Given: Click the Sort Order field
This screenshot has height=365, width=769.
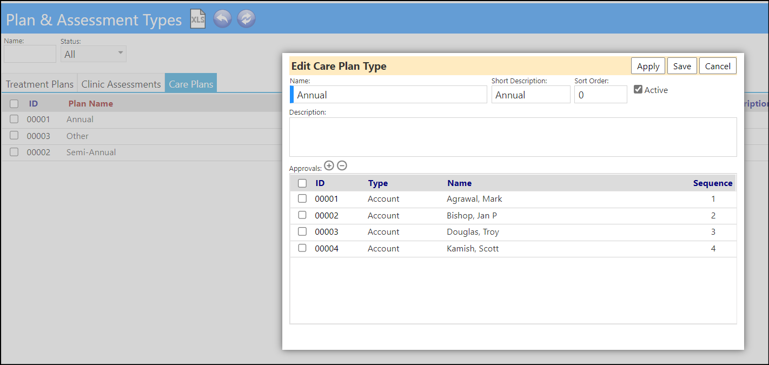Looking at the screenshot, I should click(601, 95).
